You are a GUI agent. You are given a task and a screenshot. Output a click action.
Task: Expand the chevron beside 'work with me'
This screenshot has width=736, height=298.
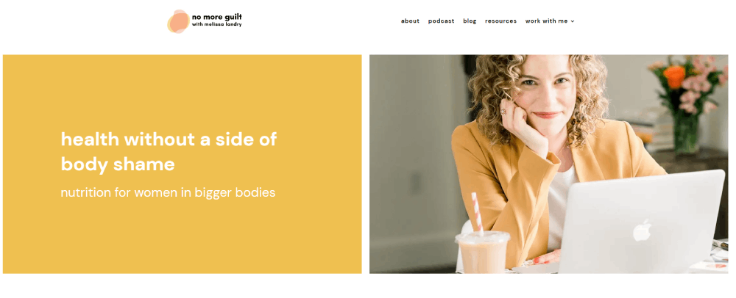pyautogui.click(x=572, y=21)
